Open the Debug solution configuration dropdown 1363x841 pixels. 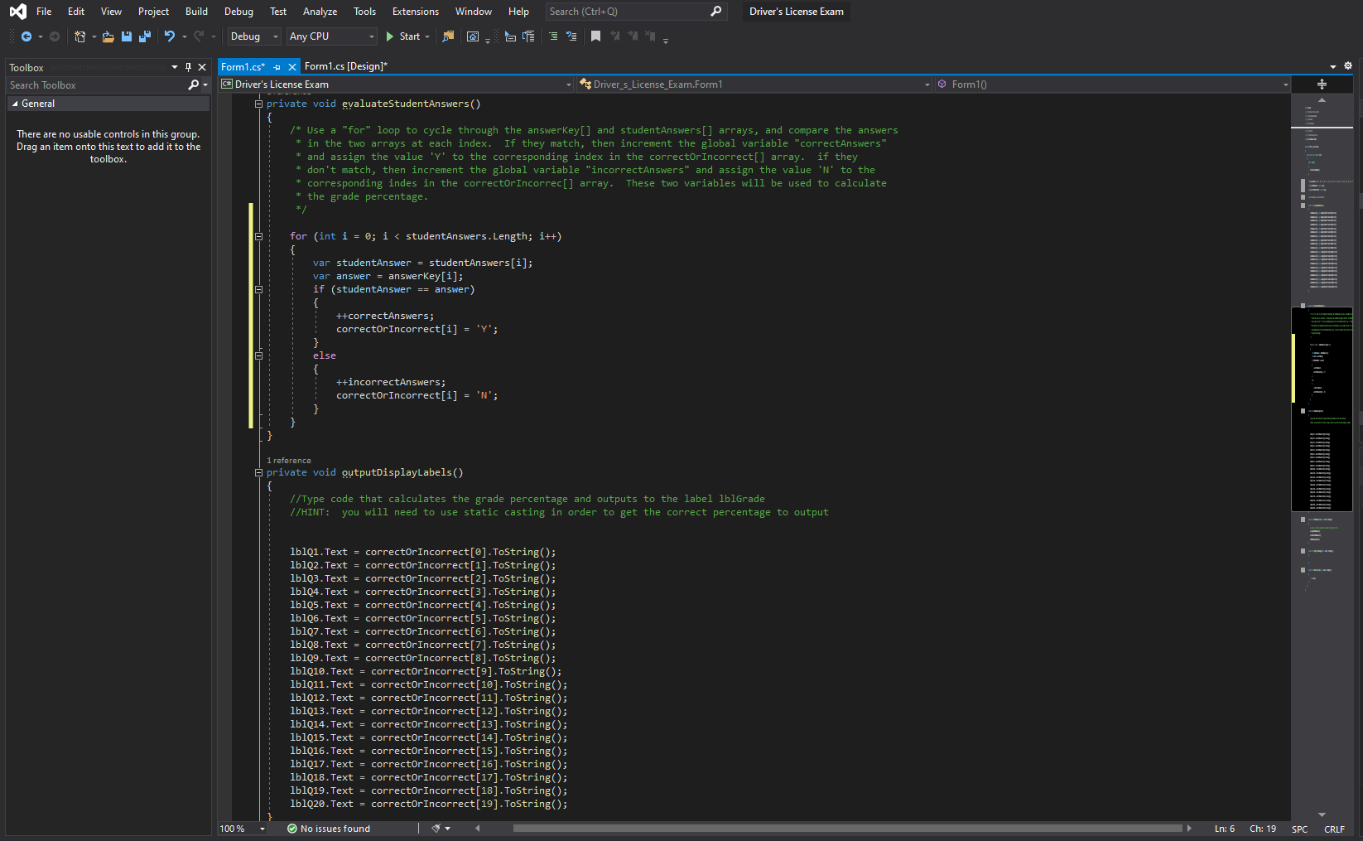tap(253, 36)
